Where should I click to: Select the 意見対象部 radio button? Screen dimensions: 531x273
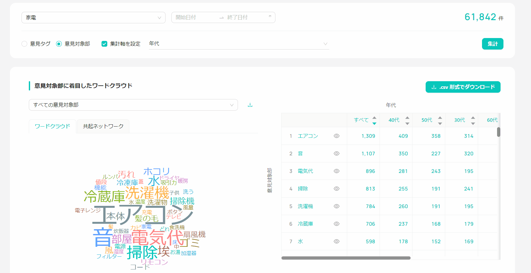tap(59, 44)
